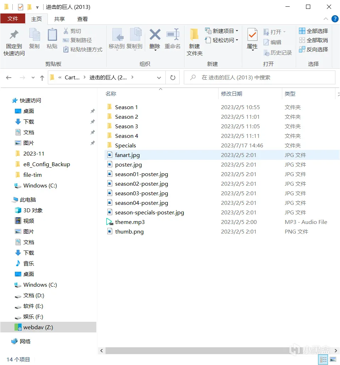Go up one folder level
This screenshot has height=365, width=340.
pyautogui.click(x=42, y=78)
